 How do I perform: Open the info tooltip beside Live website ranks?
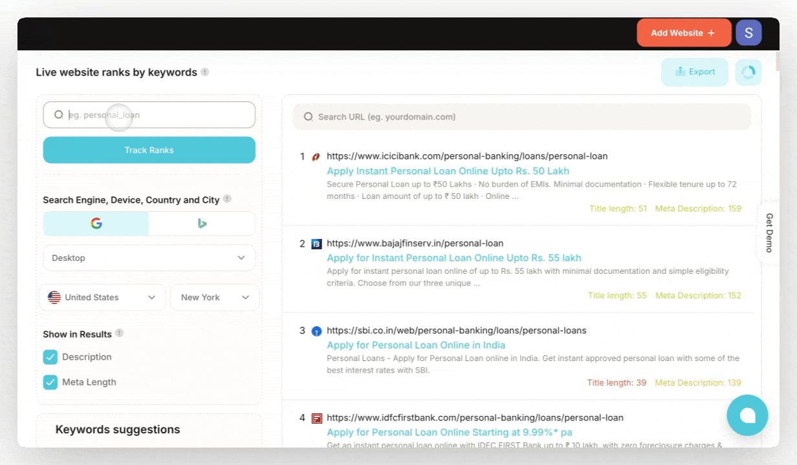(x=205, y=72)
